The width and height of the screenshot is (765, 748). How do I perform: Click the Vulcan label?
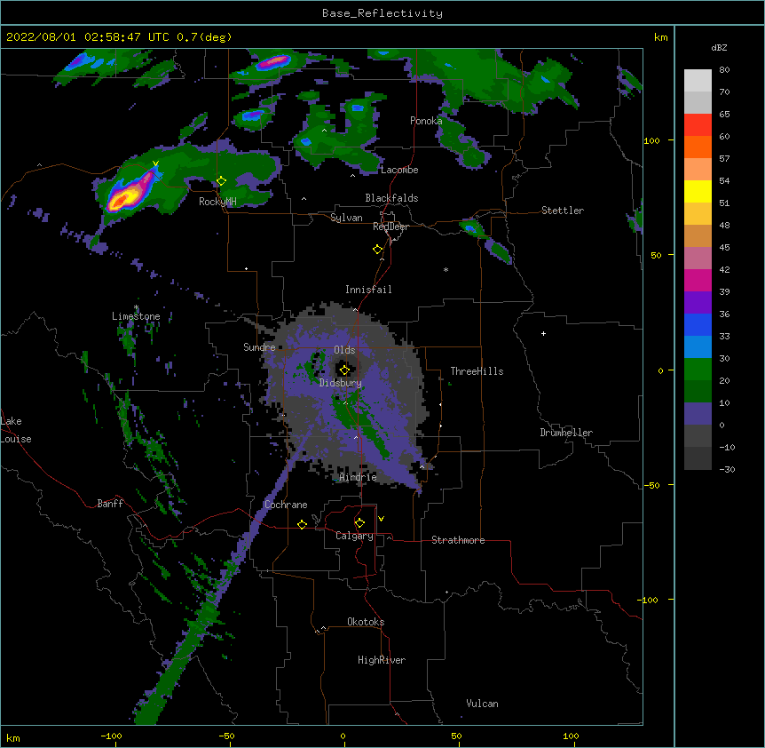click(482, 704)
